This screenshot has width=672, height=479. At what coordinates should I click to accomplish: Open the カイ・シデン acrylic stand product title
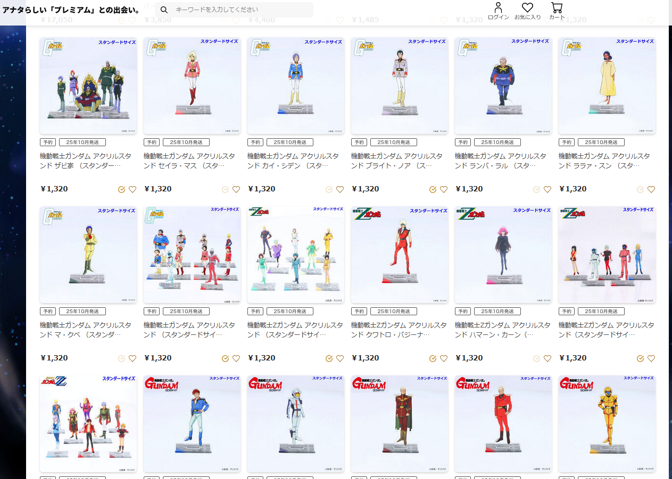[293, 161]
